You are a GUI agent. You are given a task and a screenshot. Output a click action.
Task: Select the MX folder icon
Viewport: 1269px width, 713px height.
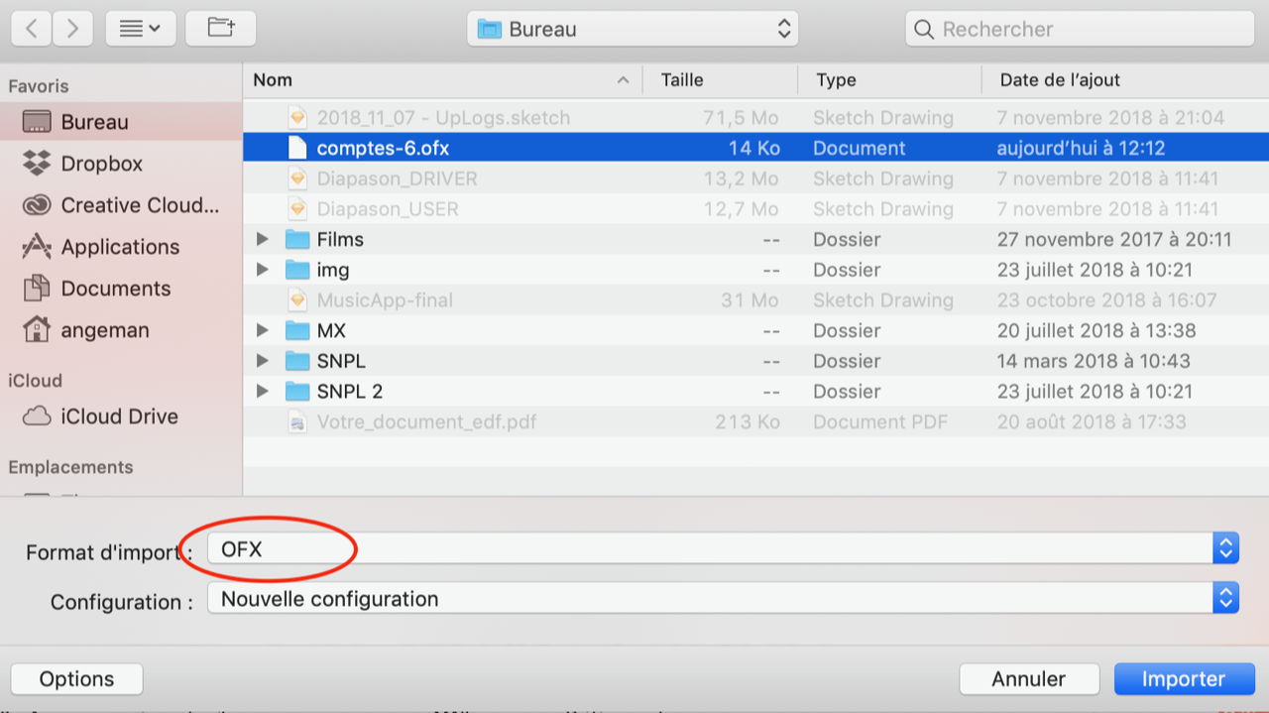pyautogui.click(x=297, y=330)
